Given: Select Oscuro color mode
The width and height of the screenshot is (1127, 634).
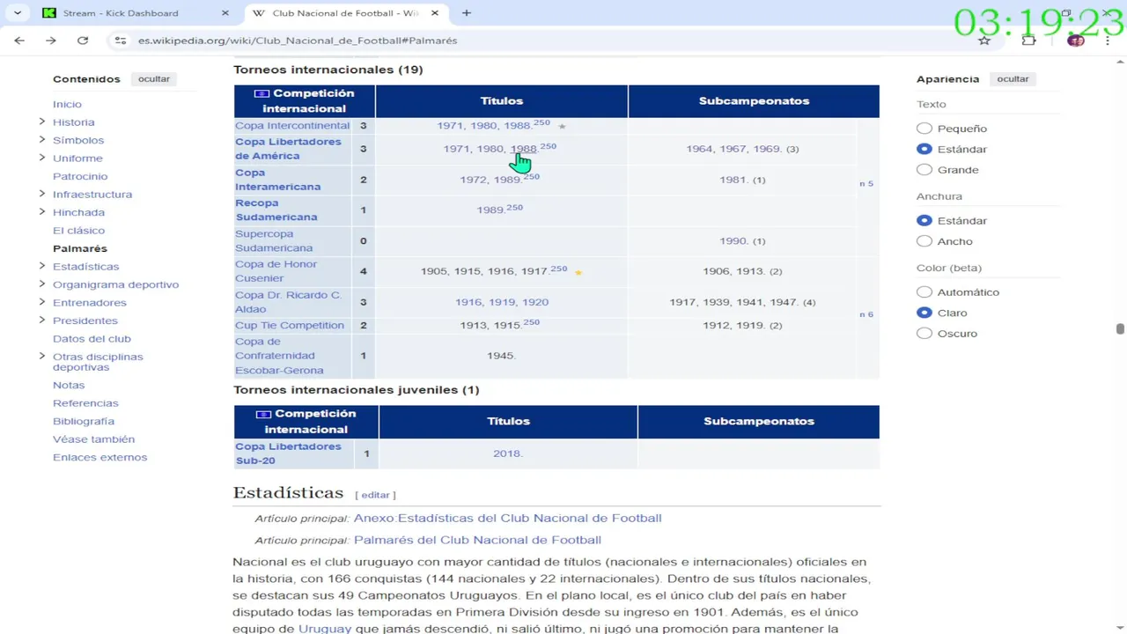Looking at the screenshot, I should [924, 334].
